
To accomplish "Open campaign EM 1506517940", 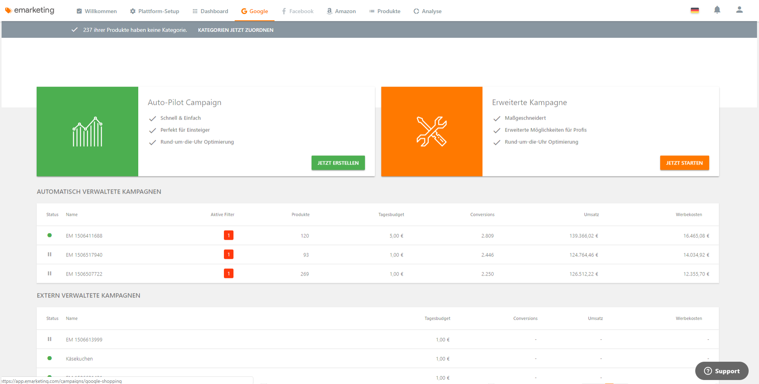I will (x=84, y=255).
